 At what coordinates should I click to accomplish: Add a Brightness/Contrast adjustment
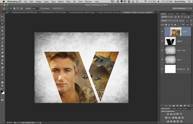click(168, 114)
